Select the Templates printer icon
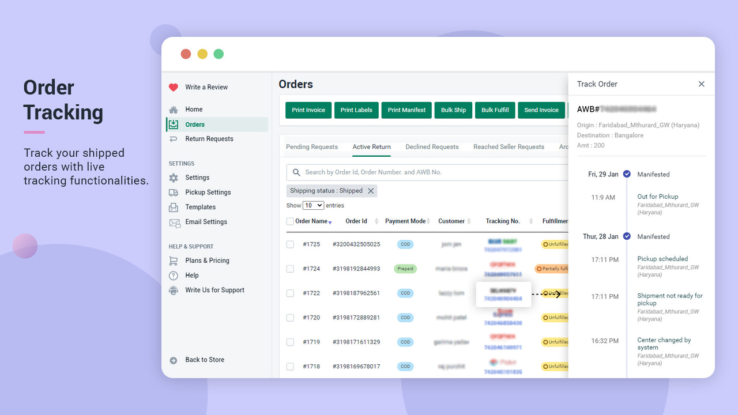Screen dimensions: 738x415 point(174,207)
